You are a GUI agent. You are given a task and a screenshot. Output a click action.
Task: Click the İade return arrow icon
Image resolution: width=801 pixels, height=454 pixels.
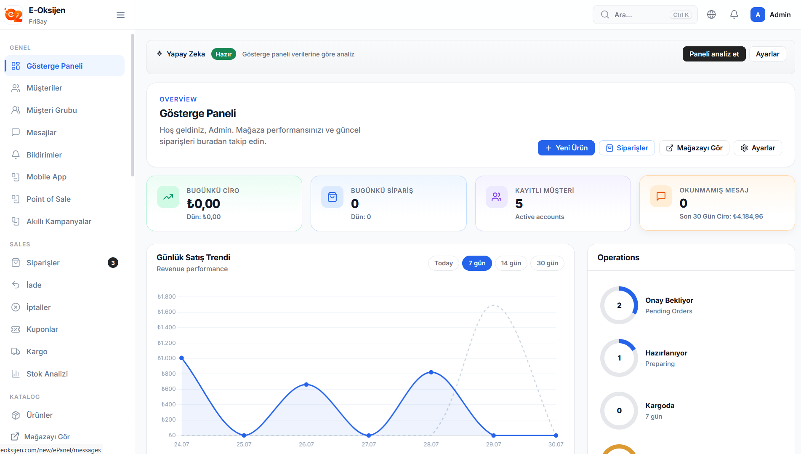coord(16,285)
